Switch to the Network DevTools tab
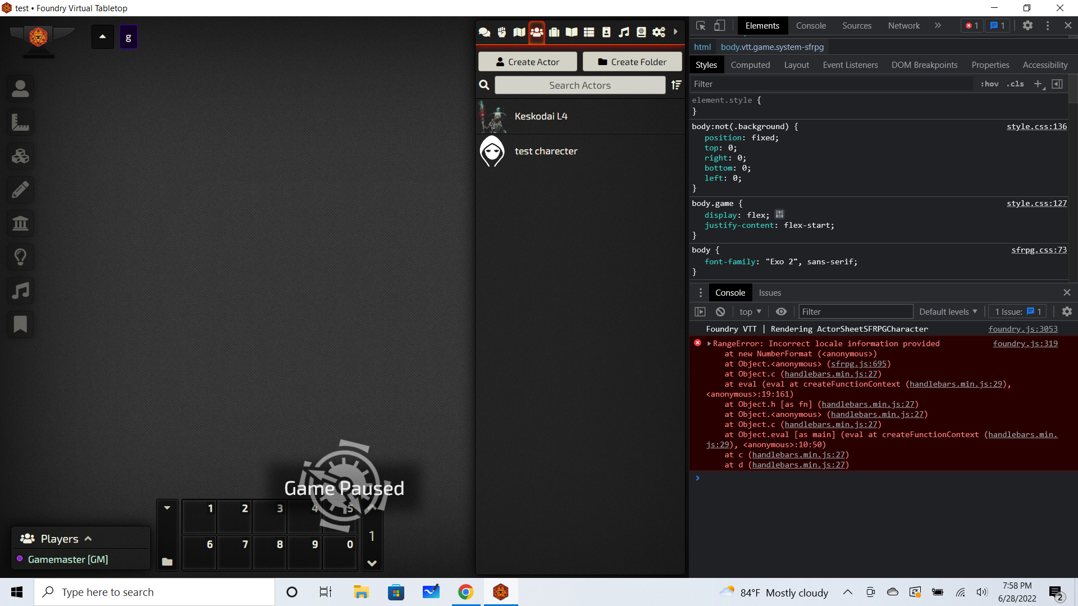 click(x=903, y=26)
